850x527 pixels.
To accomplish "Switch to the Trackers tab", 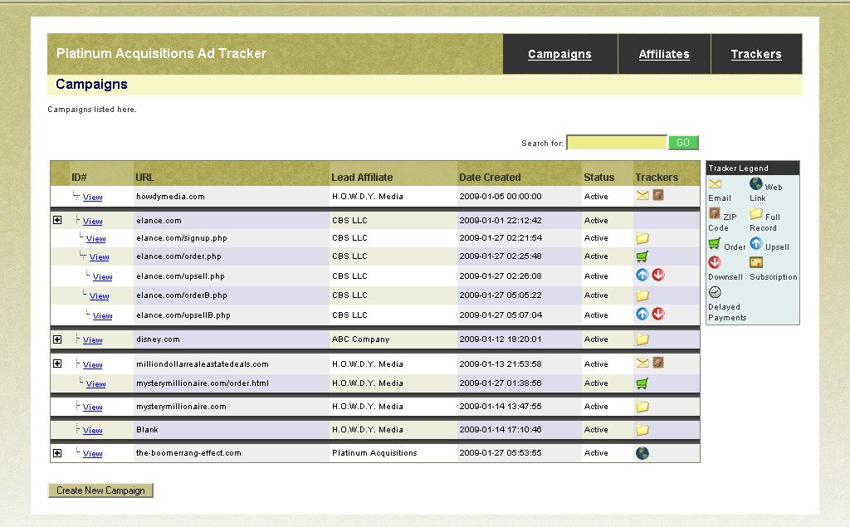I will click(x=756, y=54).
